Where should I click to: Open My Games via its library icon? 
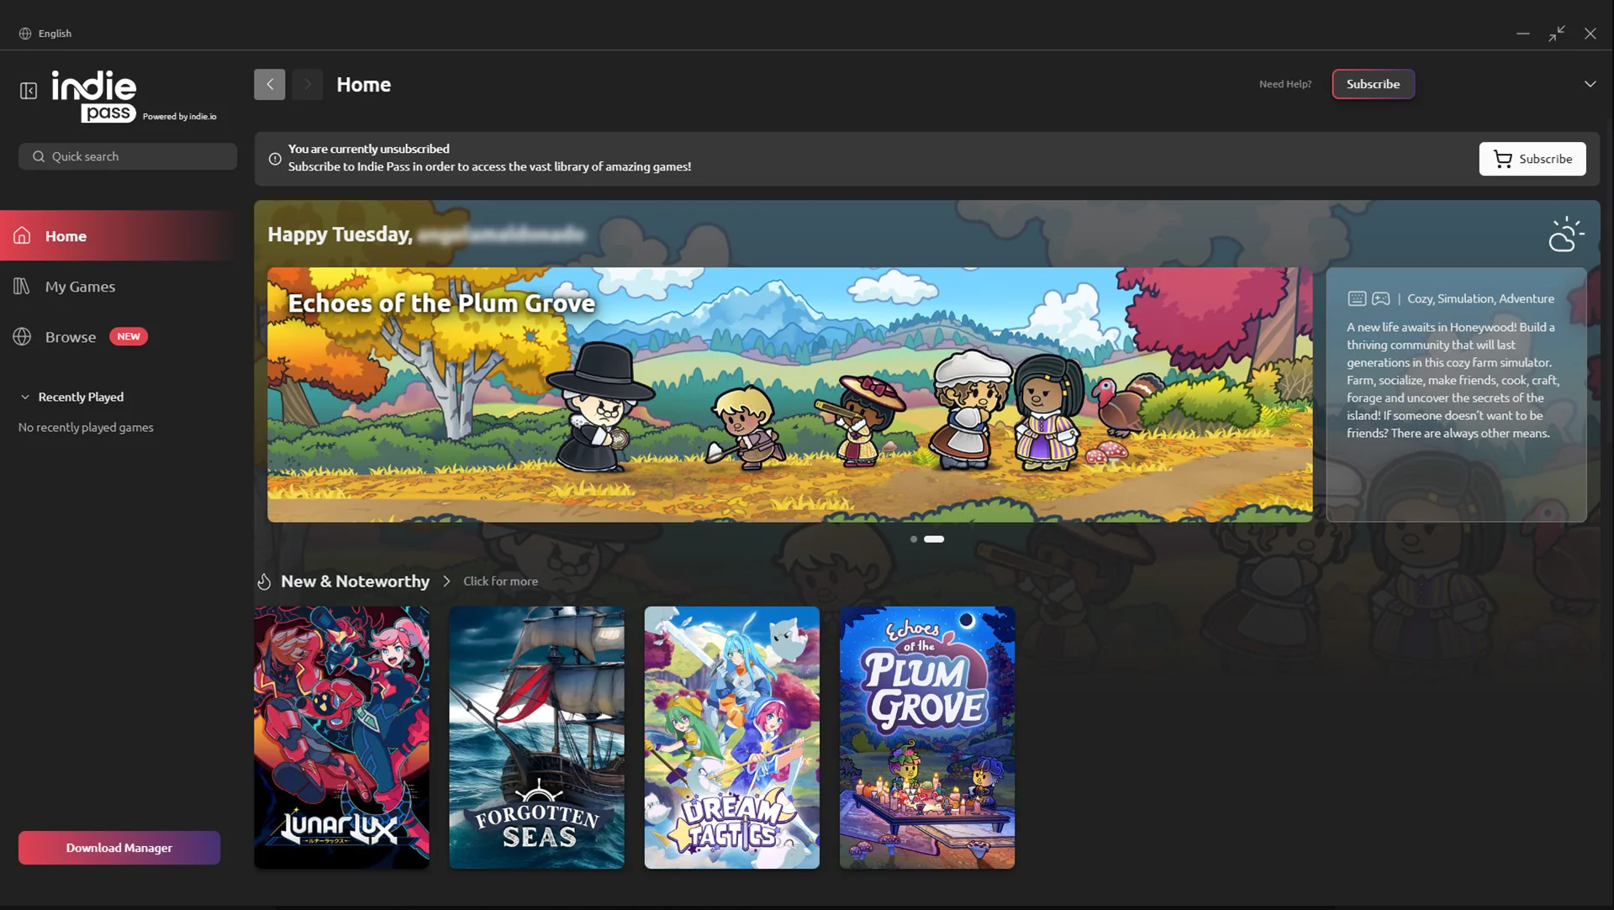(22, 287)
